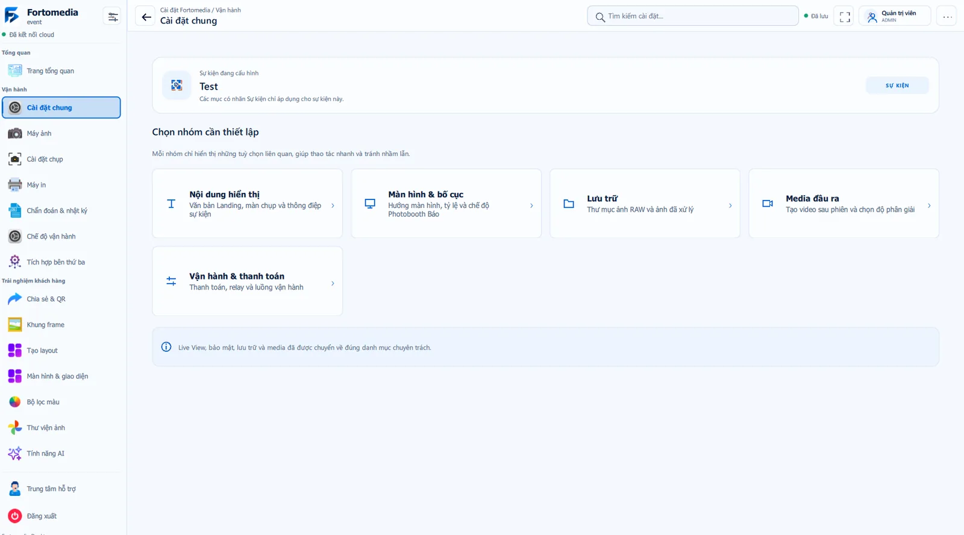Click the Chia sẻ & QR share icon
The image size is (964, 535).
[15, 299]
